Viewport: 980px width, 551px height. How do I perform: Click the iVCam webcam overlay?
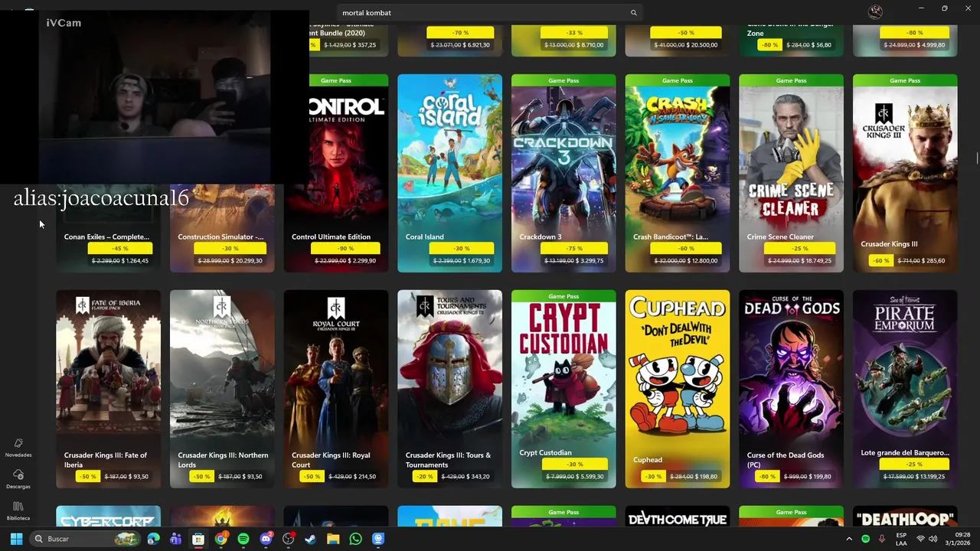pos(154,96)
